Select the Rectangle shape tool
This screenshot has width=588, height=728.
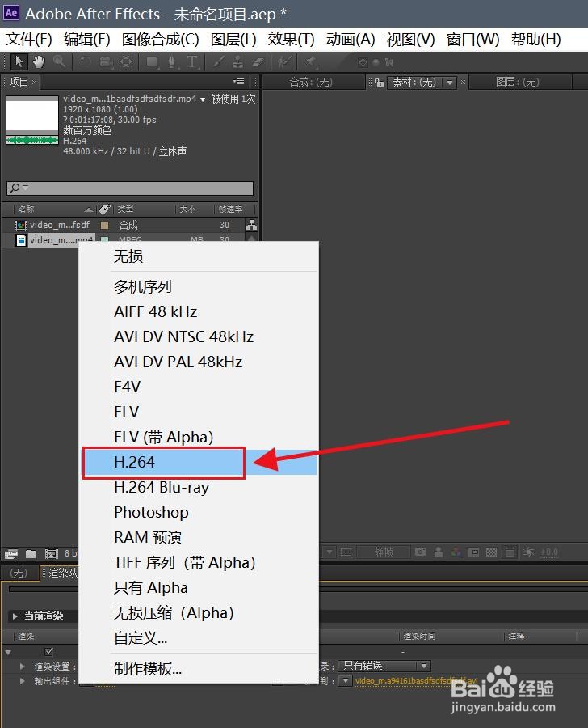[x=152, y=61]
